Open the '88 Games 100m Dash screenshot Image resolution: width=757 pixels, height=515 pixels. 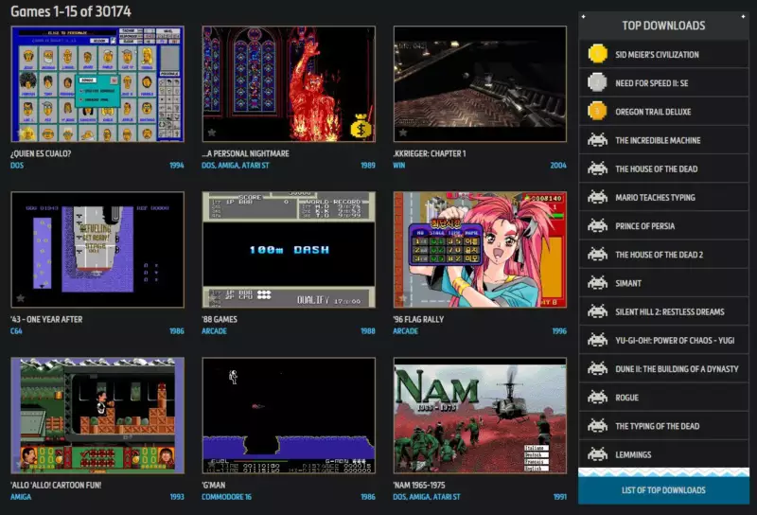[289, 250]
